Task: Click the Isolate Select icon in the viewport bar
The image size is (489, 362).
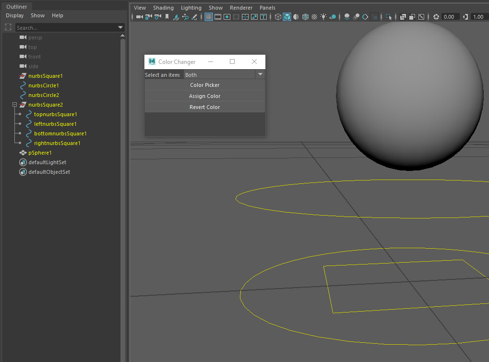Action: tap(389, 16)
